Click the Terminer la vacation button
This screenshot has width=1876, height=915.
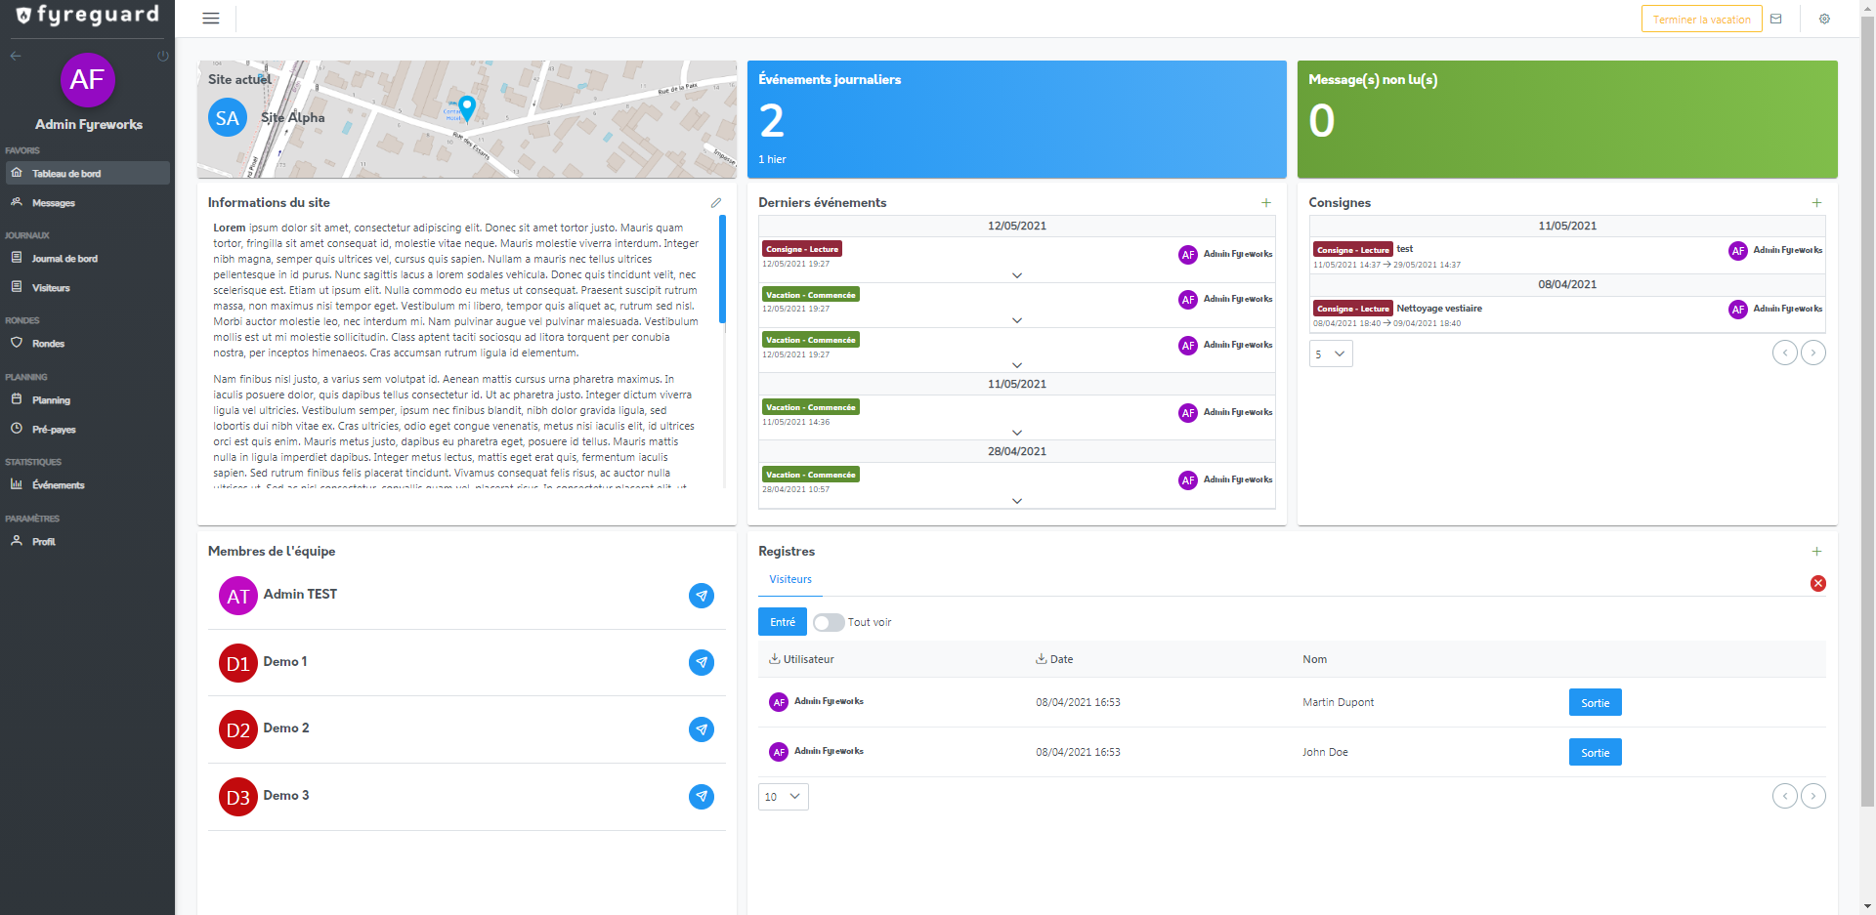(x=1701, y=20)
